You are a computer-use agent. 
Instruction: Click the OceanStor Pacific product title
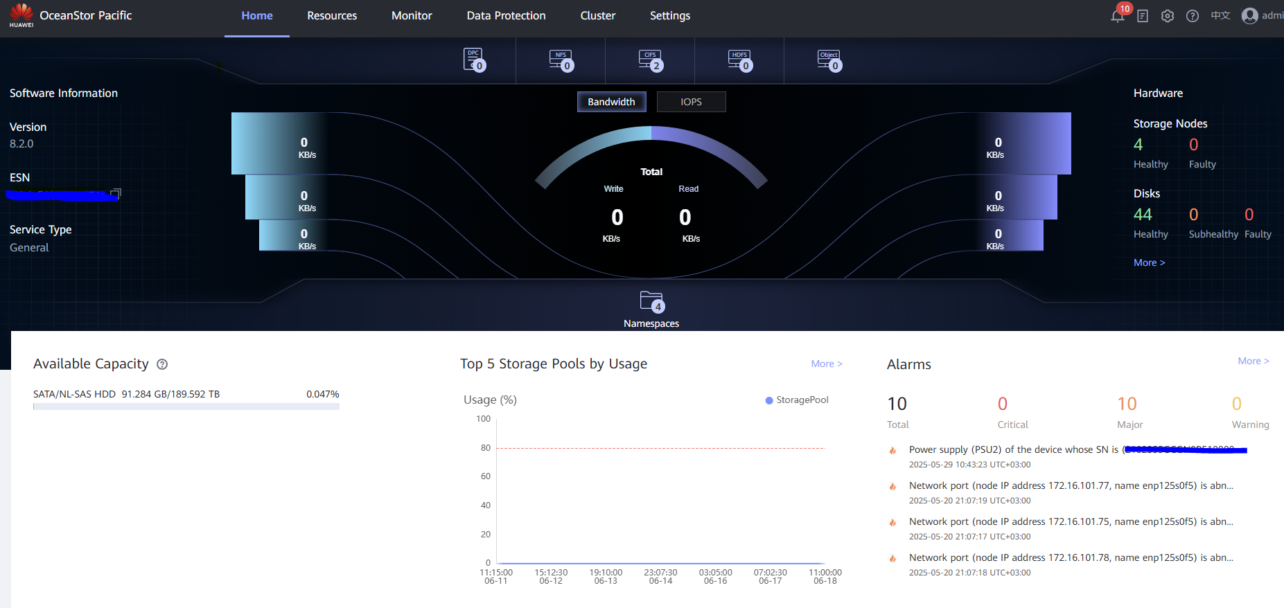click(86, 15)
